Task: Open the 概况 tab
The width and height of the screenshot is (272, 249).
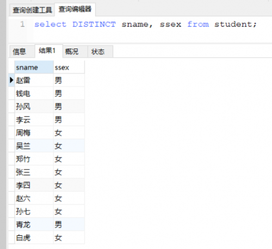Action: pos(75,52)
